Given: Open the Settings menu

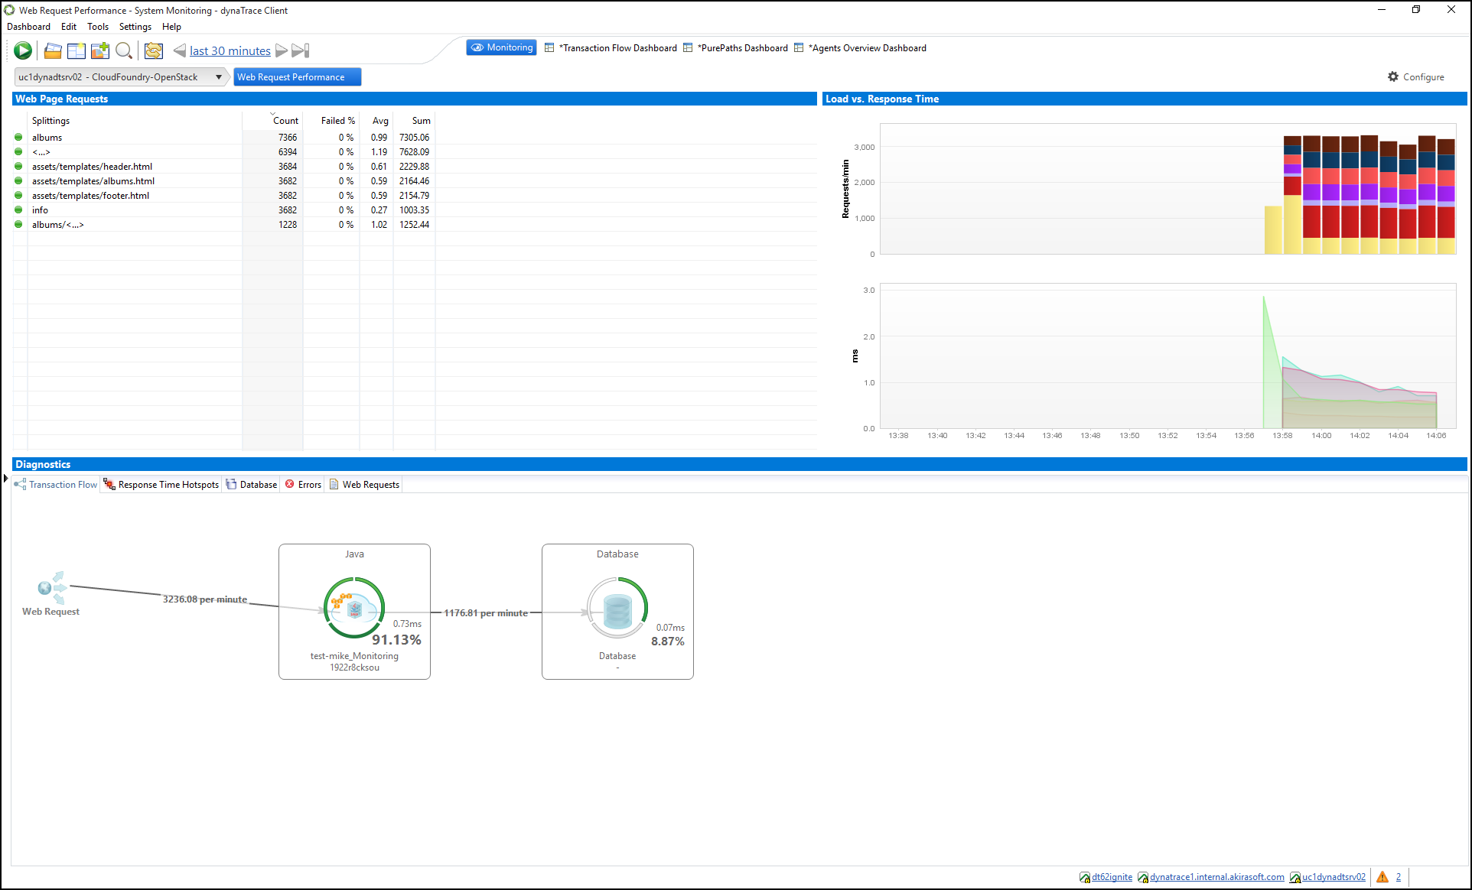Looking at the screenshot, I should click(135, 27).
